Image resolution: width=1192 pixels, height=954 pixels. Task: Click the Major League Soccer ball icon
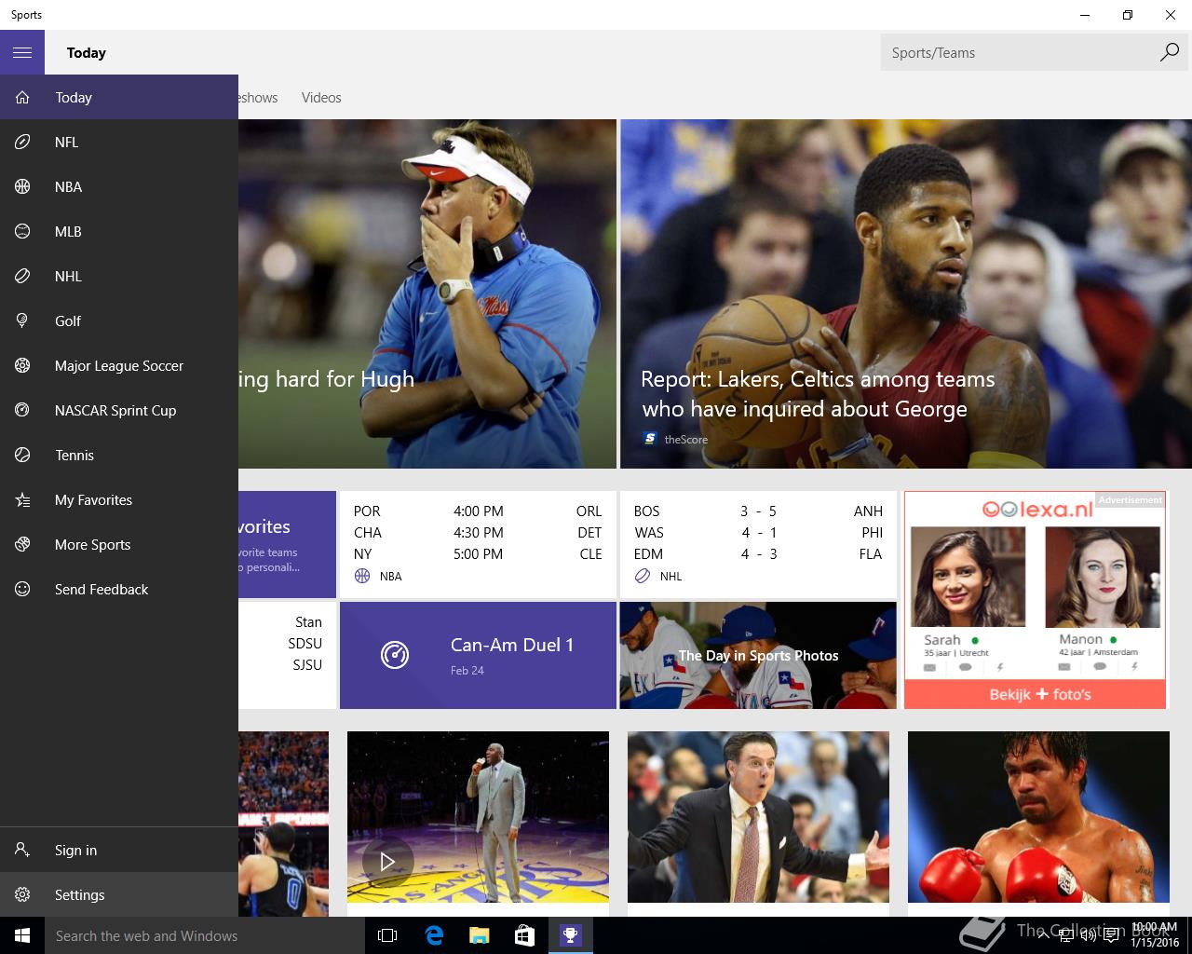[x=22, y=366]
